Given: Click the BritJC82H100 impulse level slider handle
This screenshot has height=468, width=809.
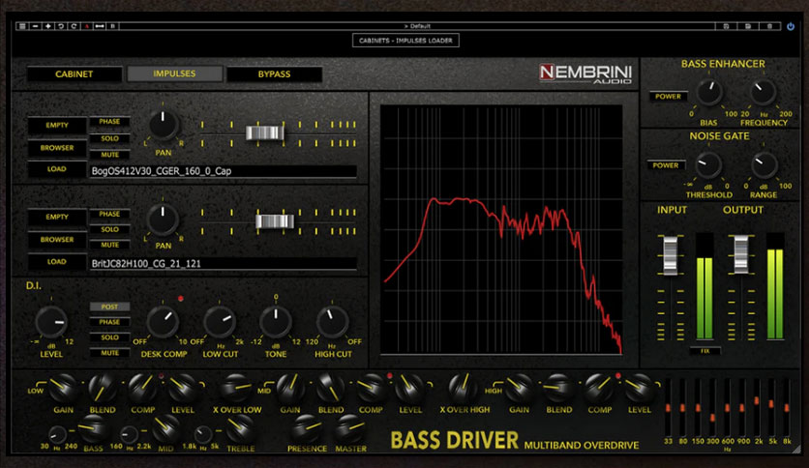Looking at the screenshot, I should (x=275, y=221).
